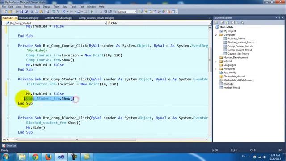
Task: Click the View Class Diagram icon in Solution Explorer
Action: [242, 23]
